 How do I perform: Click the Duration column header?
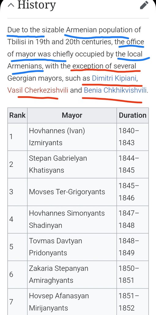click(133, 115)
